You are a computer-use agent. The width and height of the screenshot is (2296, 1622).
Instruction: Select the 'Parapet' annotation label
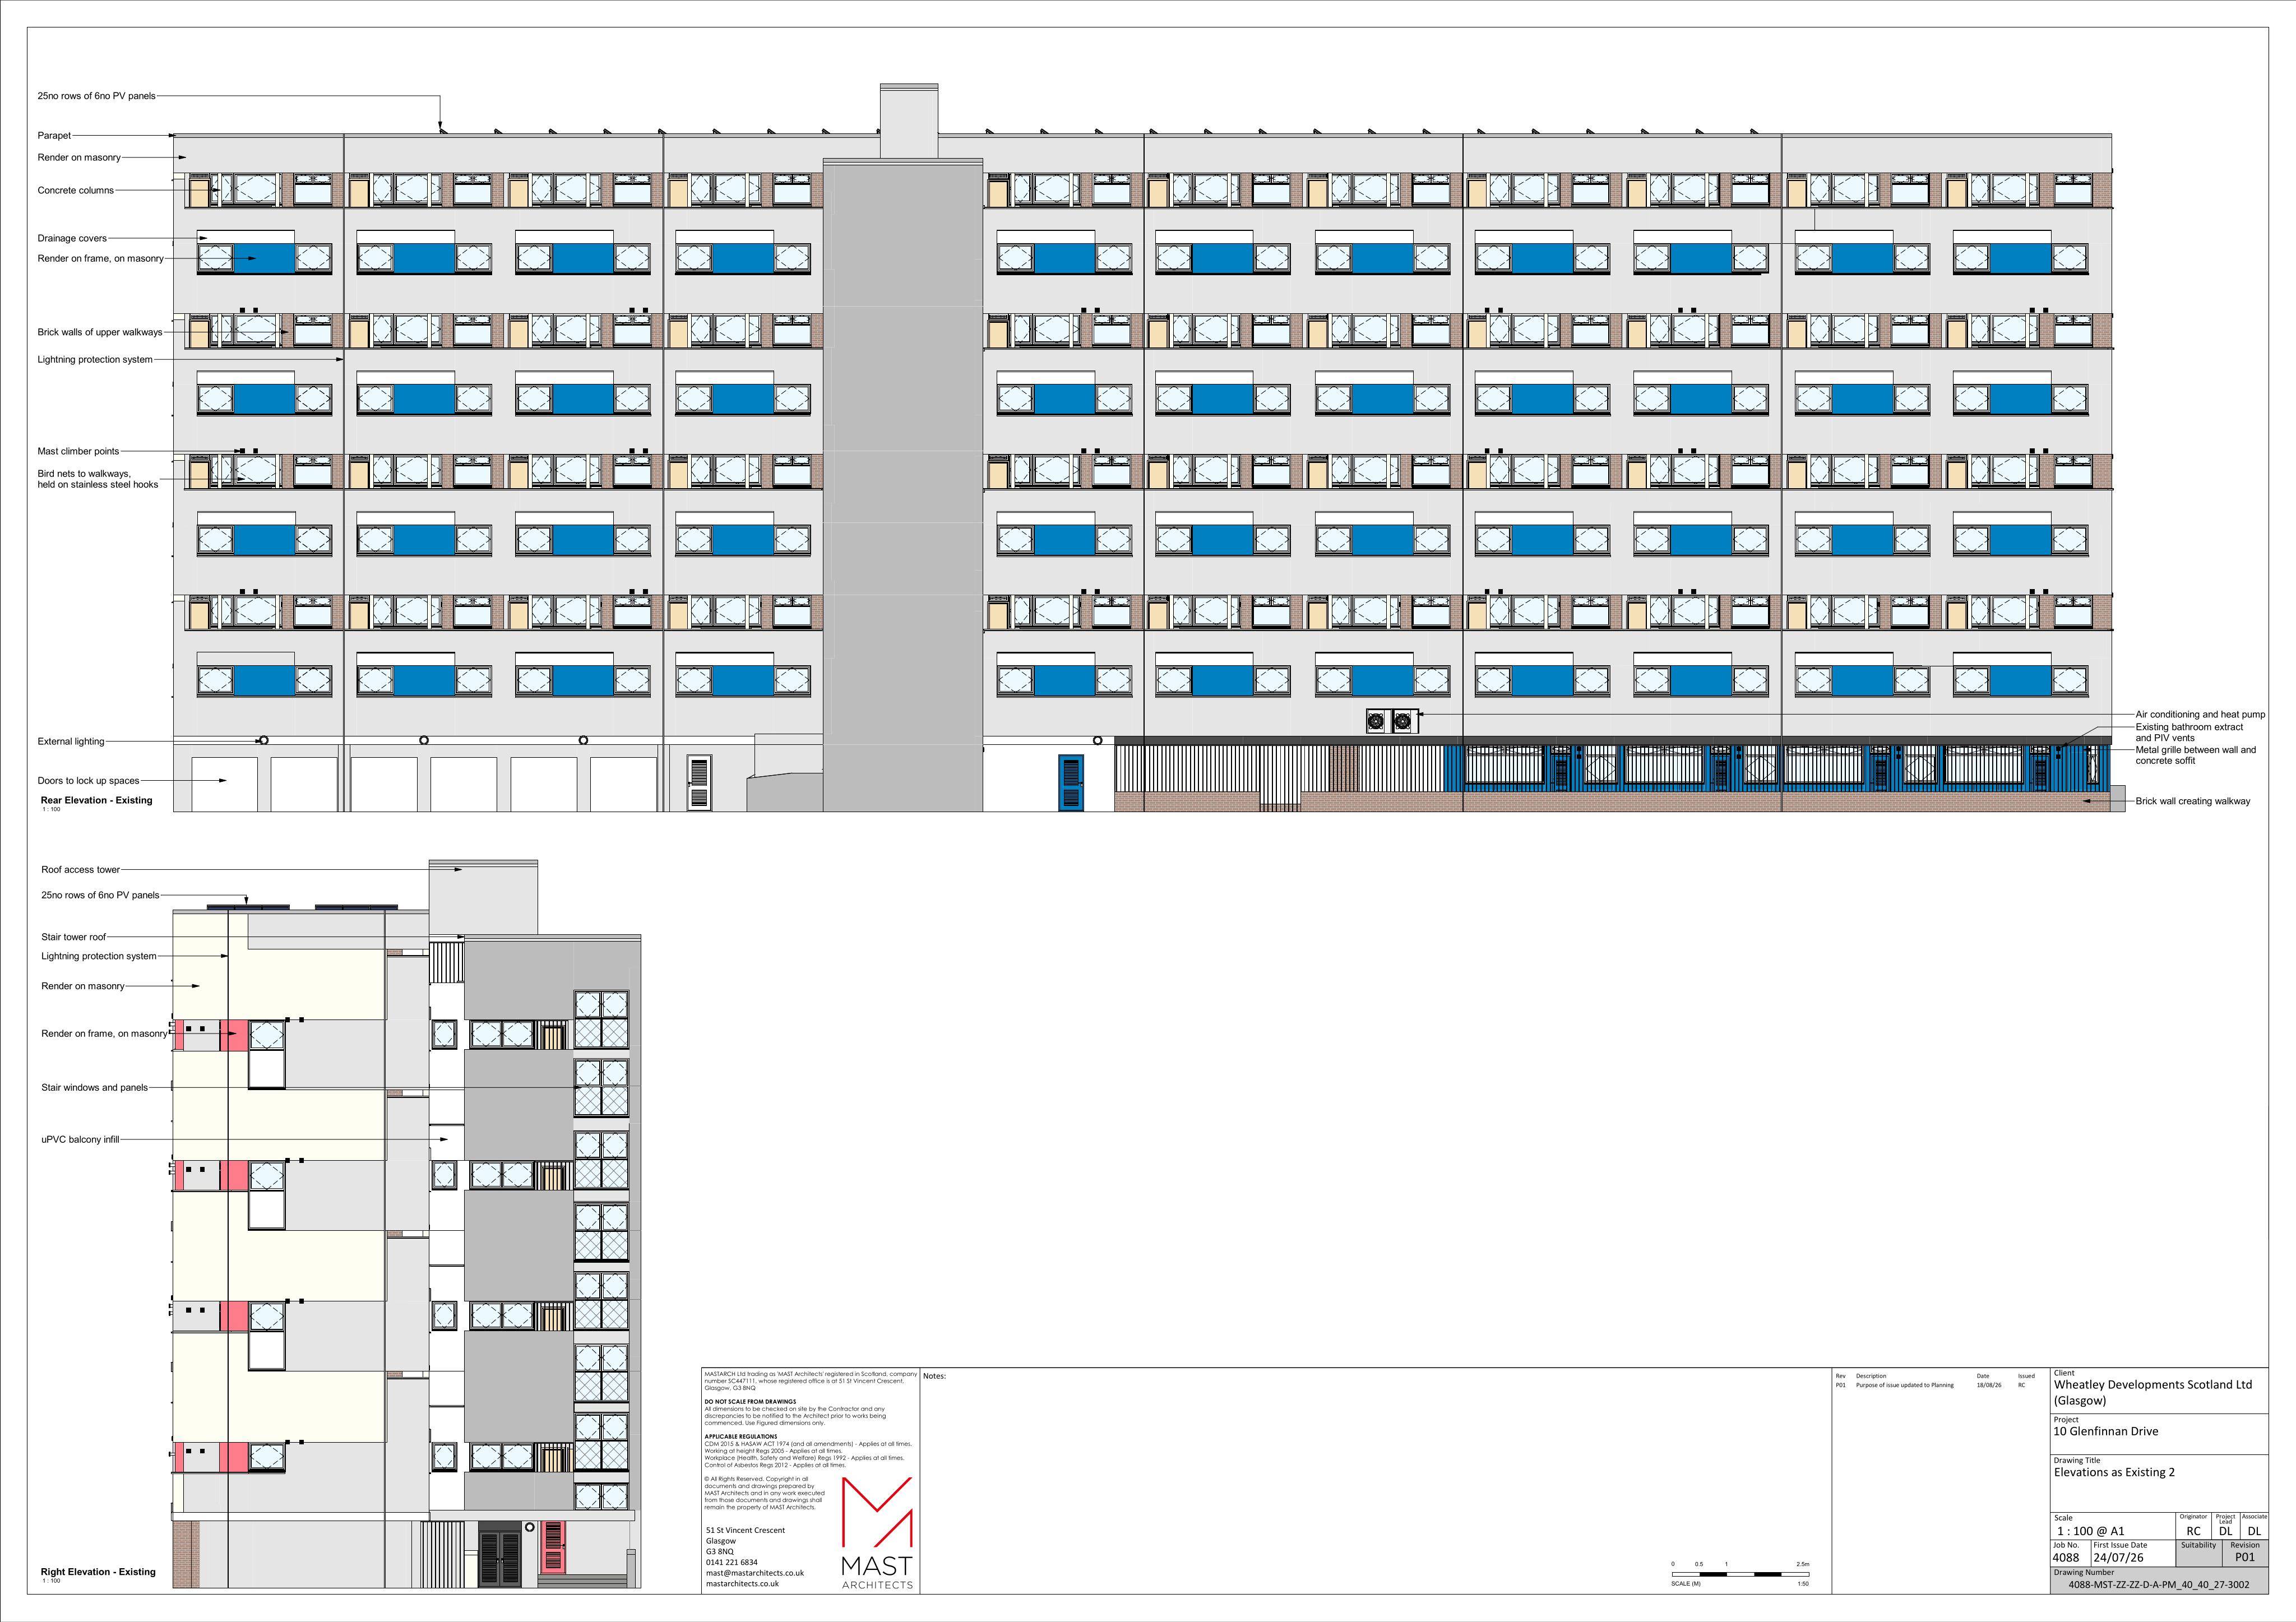point(54,135)
